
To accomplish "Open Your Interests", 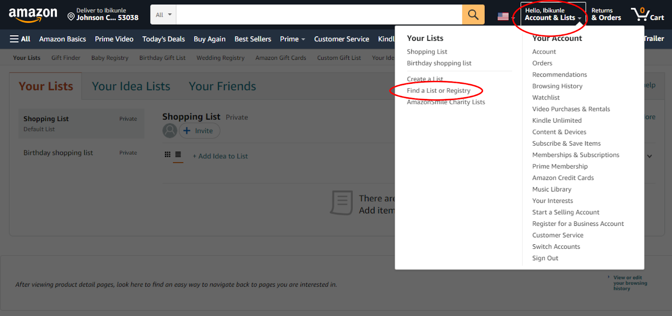I will point(552,201).
